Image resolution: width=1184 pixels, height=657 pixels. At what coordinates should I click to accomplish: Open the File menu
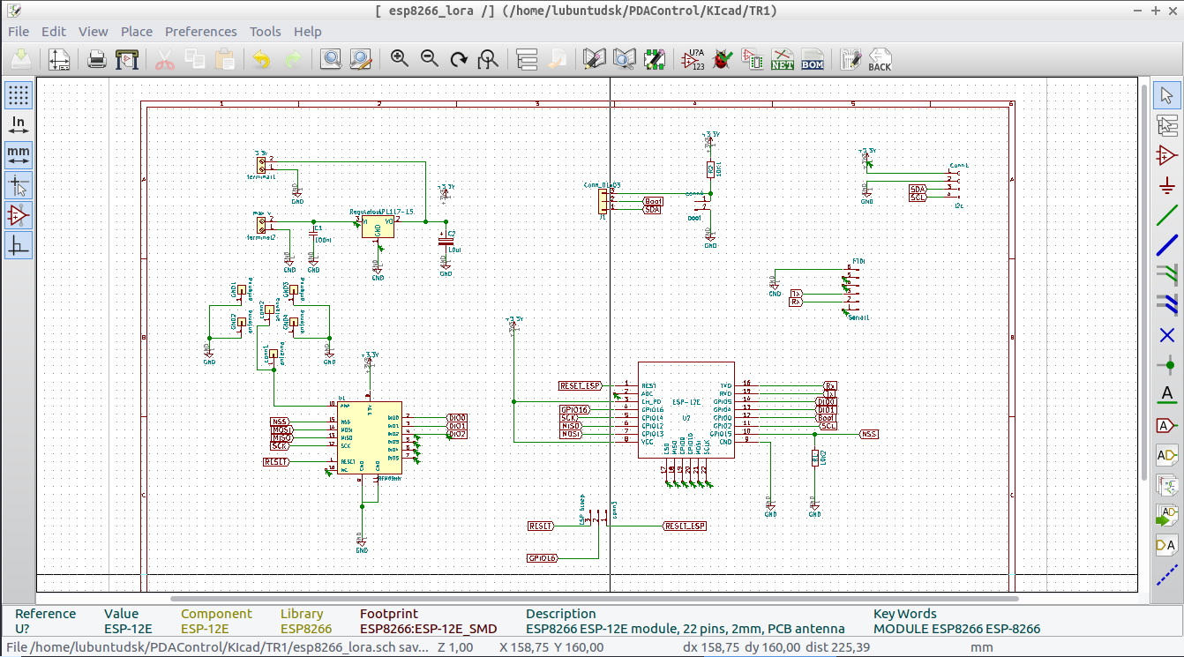click(19, 31)
